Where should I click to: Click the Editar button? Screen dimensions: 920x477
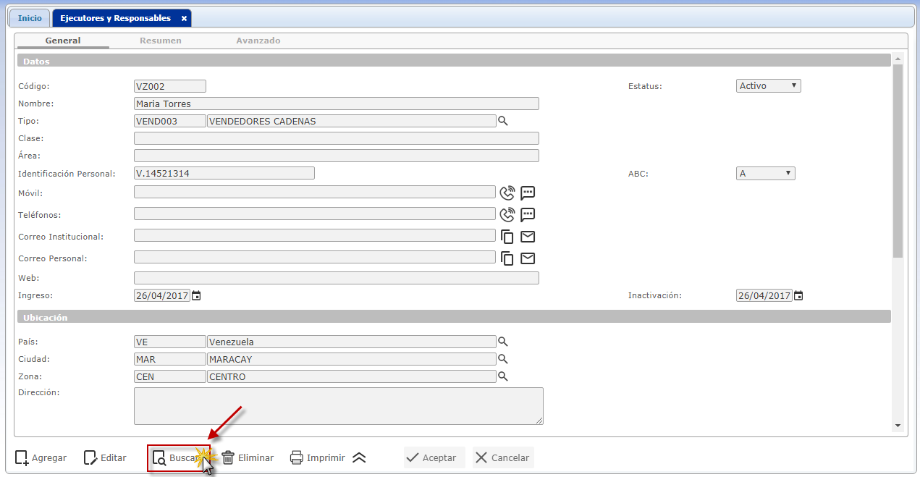tap(105, 457)
